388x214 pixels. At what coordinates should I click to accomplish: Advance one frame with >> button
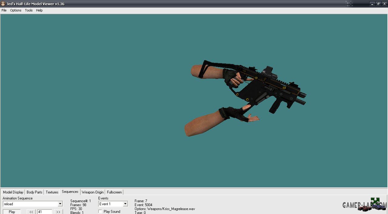[x=58, y=212]
